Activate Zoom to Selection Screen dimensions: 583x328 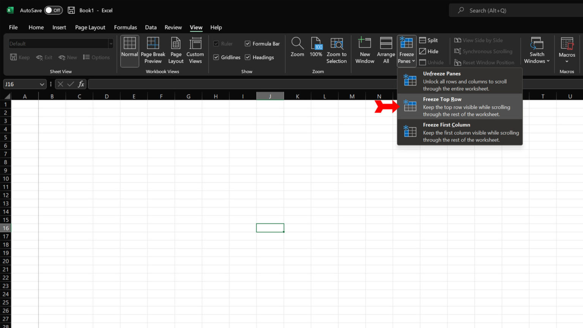point(336,50)
